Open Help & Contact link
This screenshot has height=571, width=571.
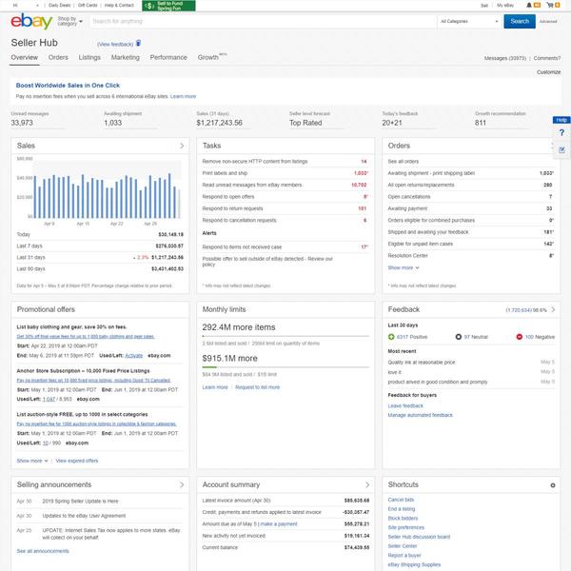[119, 6]
